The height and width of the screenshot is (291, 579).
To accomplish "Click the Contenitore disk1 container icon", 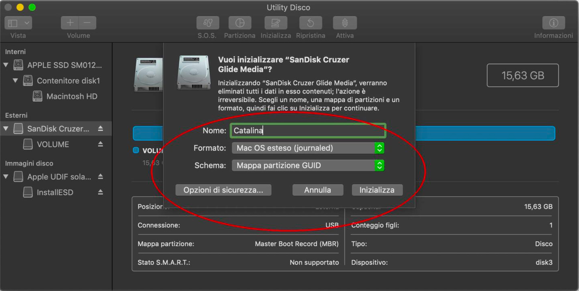I will (28, 80).
